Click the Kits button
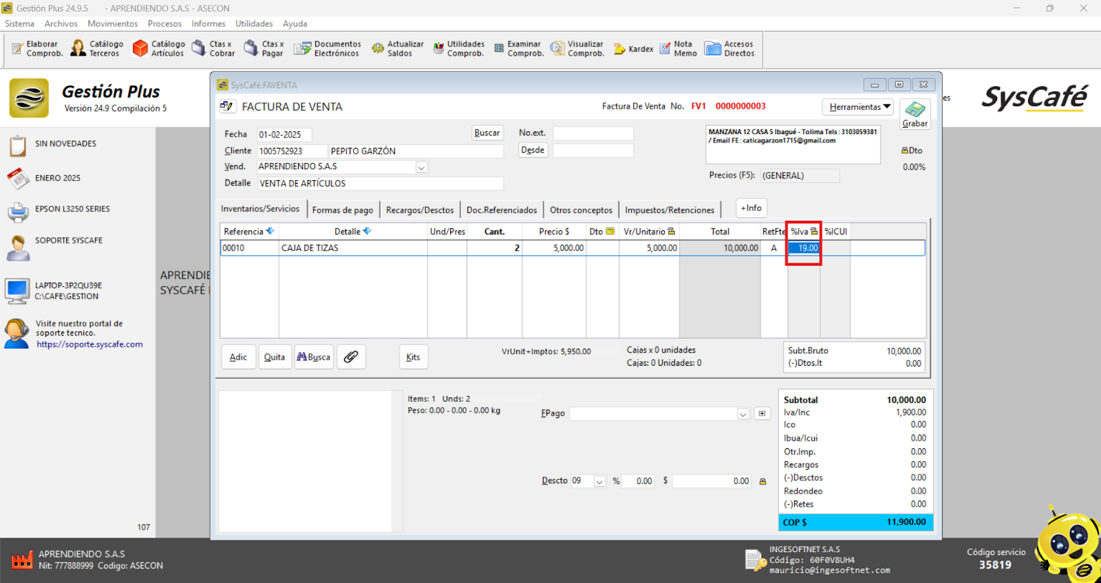 point(413,357)
